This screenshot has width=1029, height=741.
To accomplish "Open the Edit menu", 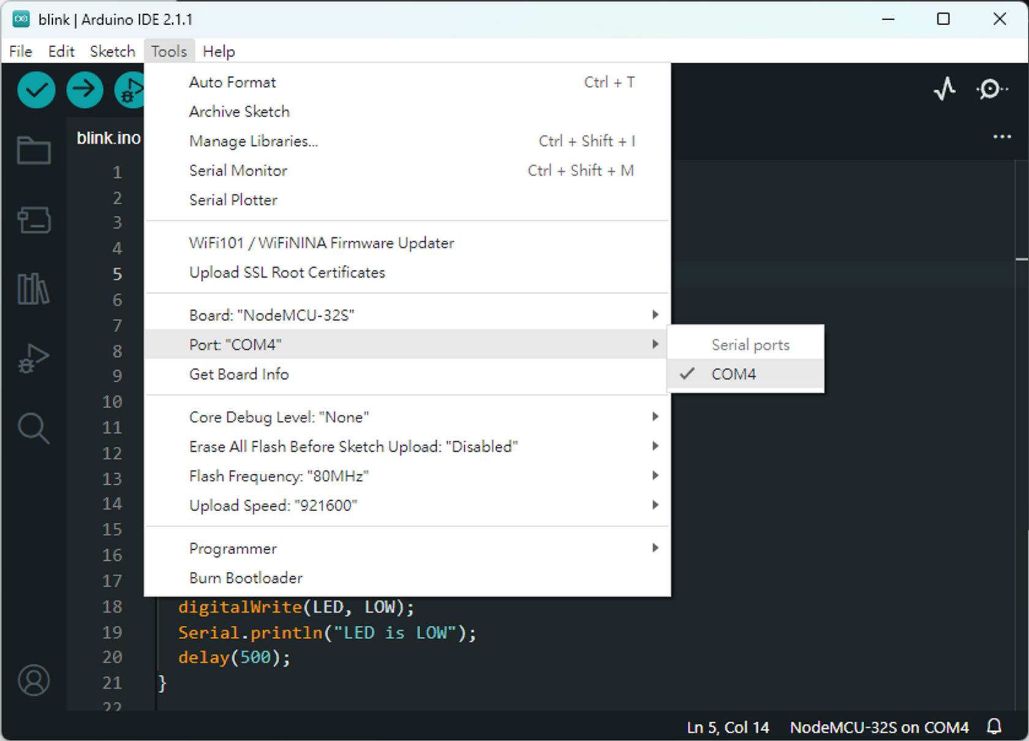I will (x=61, y=51).
